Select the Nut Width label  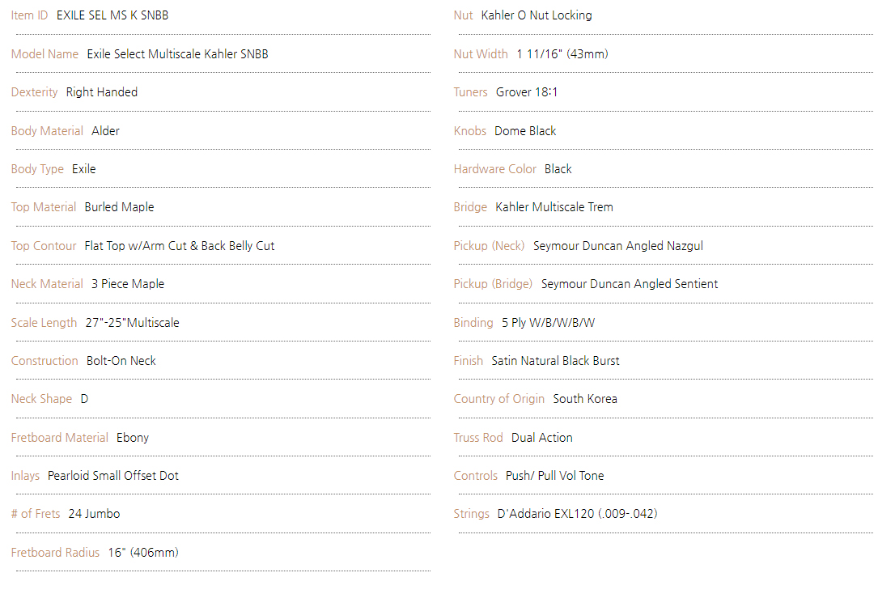pos(481,54)
